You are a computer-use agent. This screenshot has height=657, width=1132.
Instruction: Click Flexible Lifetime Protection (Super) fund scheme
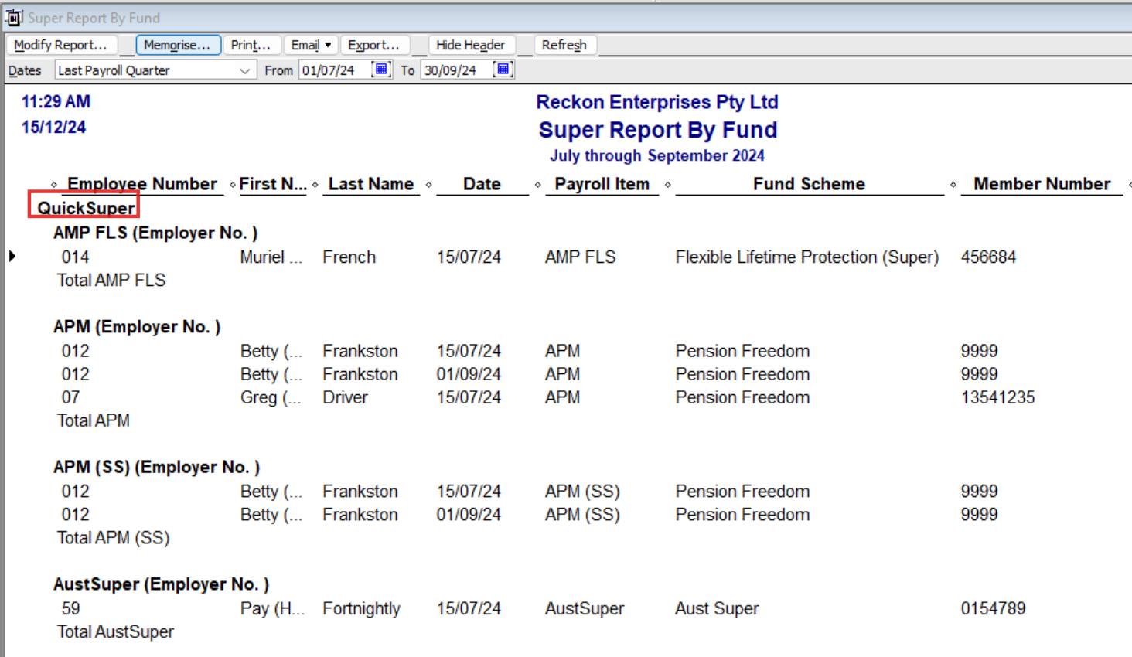click(x=807, y=257)
